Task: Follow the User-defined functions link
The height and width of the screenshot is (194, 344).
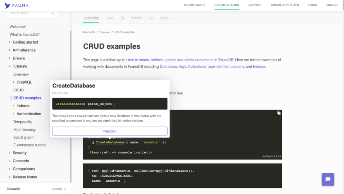Action: pos(226,66)
